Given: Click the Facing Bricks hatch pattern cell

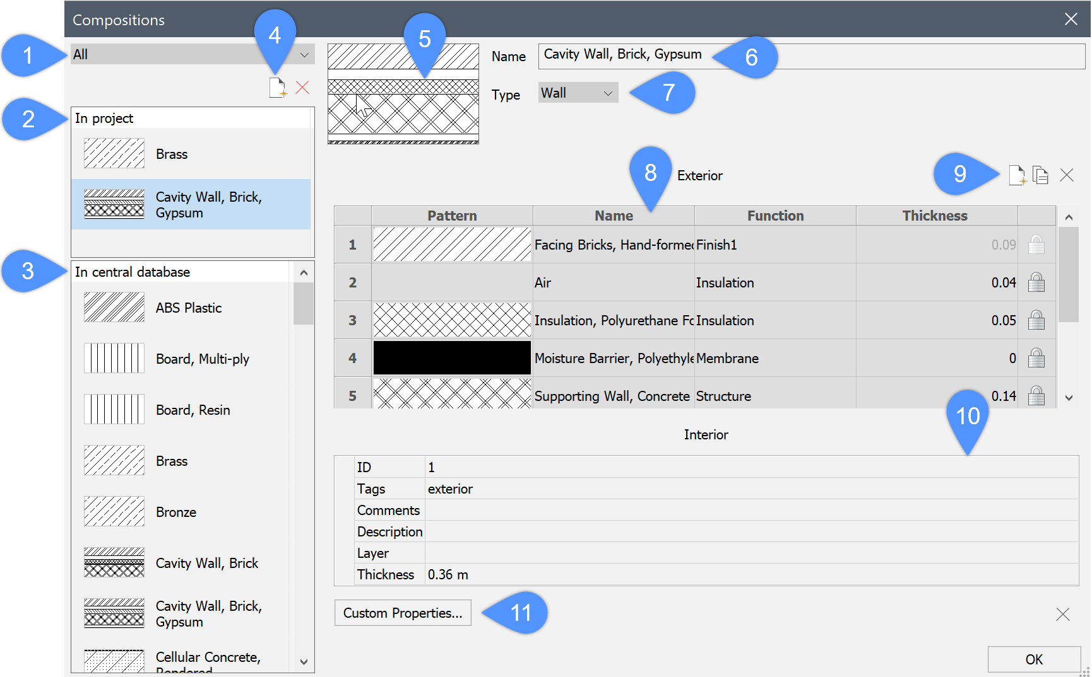Looking at the screenshot, I should click(452, 245).
